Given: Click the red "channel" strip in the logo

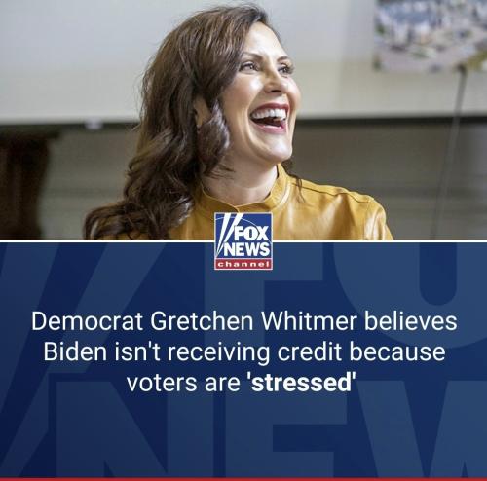Looking at the screenshot, I should (243, 265).
